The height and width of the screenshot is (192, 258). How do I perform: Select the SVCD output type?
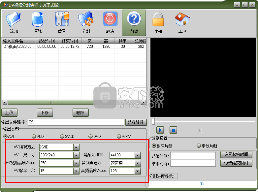click(x=62, y=136)
